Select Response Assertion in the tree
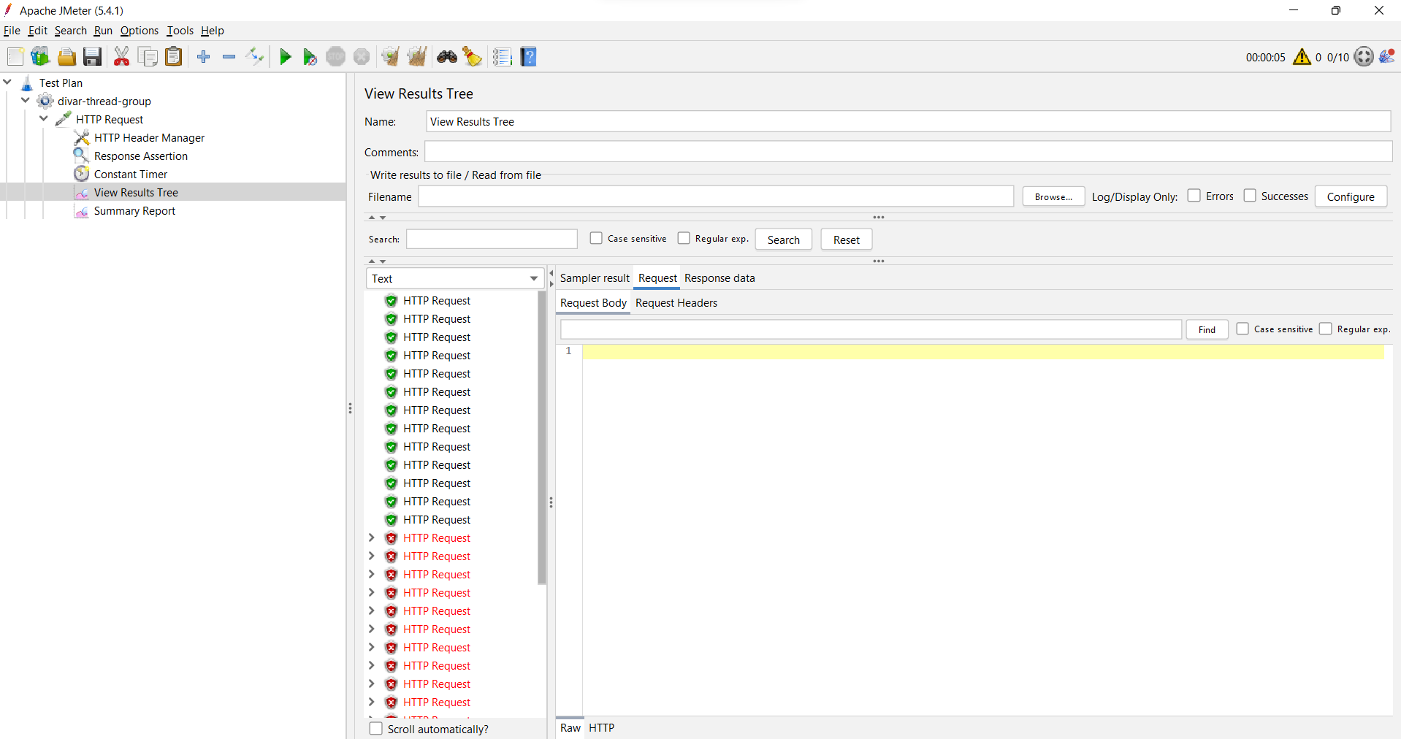Image resolution: width=1401 pixels, height=739 pixels. click(140, 156)
